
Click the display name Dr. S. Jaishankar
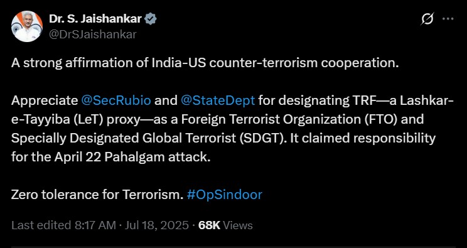(x=95, y=19)
